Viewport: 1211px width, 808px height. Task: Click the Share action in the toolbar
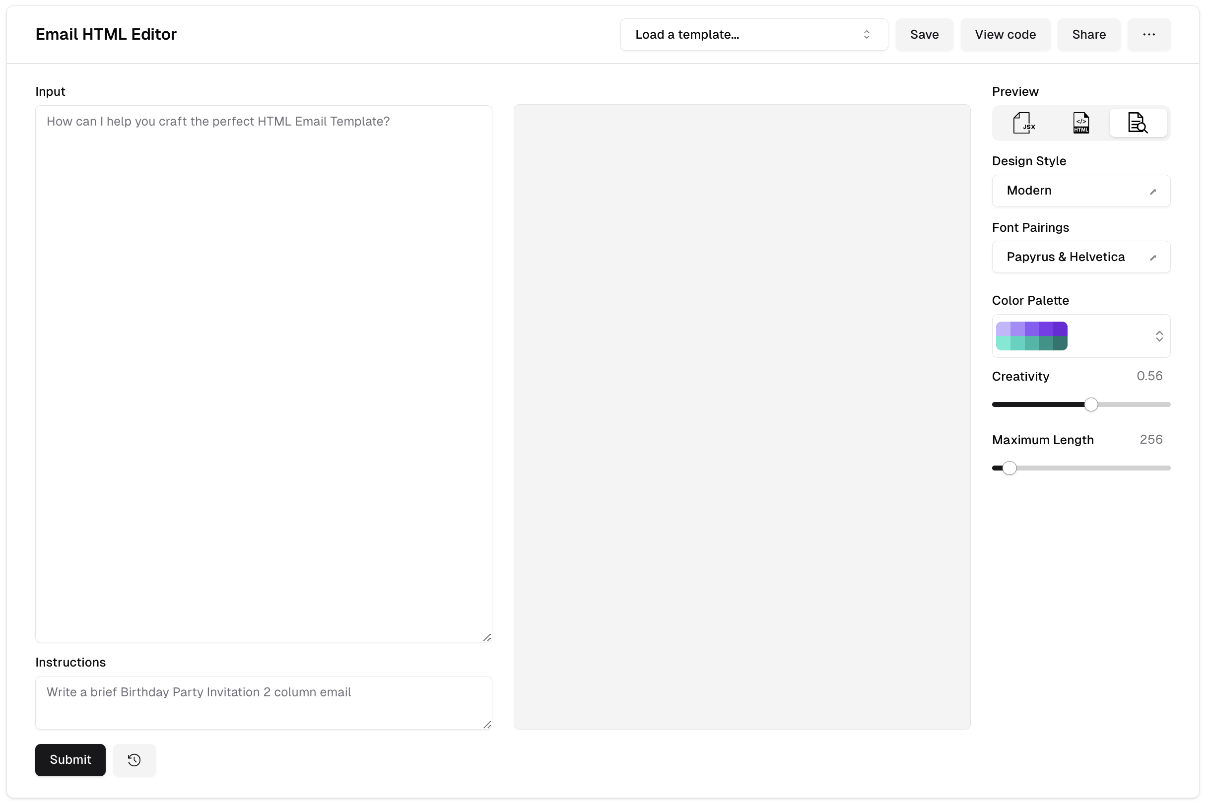pos(1088,35)
